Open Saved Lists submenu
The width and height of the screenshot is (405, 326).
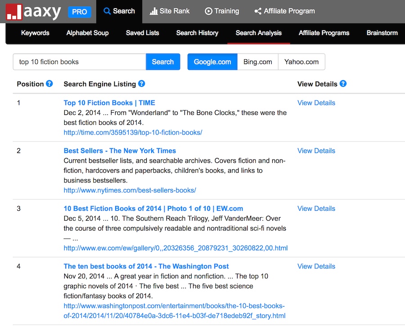(x=143, y=33)
